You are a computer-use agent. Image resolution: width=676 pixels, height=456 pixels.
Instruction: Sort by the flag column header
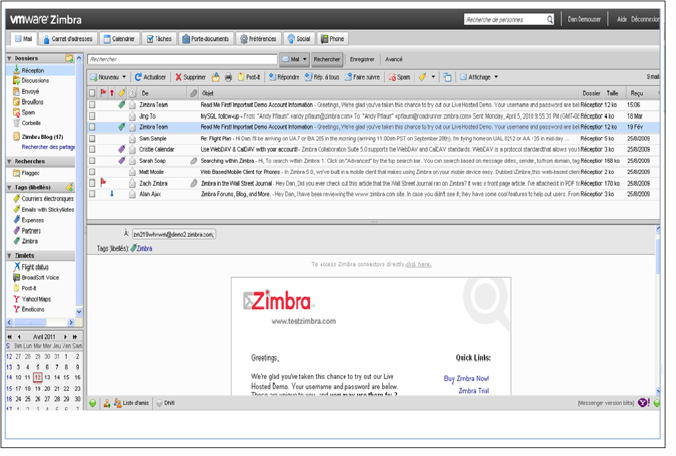(103, 93)
